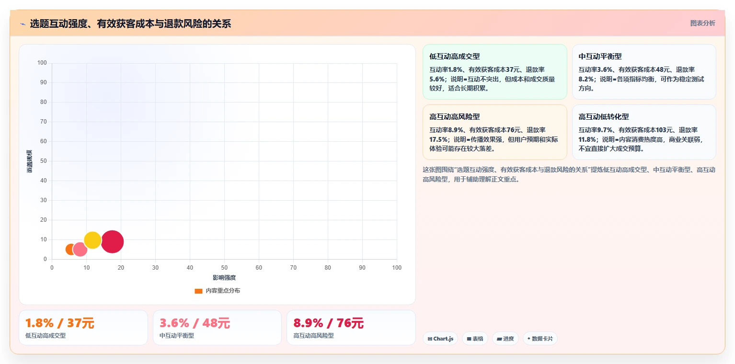
Task: Open the 高互动低转化型 description card
Action: pos(644,132)
